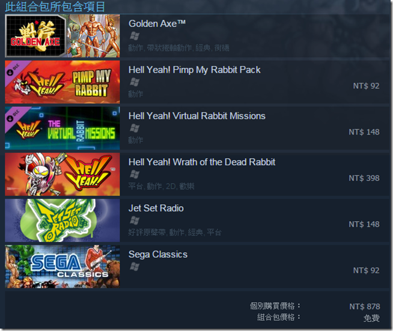This screenshot has width=393, height=331.
Task: Open Hell Yeah! Virtual Rabbit Missions title
Action: pyautogui.click(x=197, y=116)
